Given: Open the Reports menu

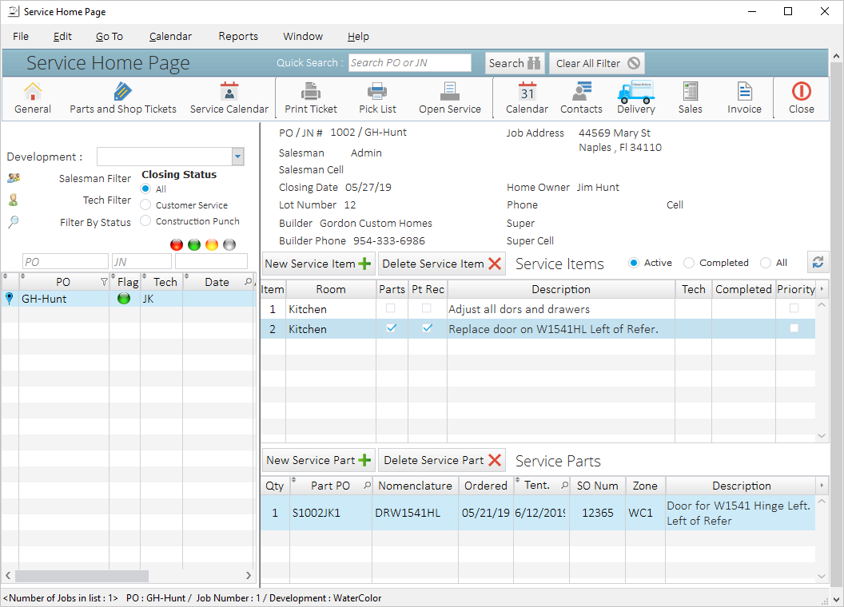Looking at the screenshot, I should pos(238,36).
